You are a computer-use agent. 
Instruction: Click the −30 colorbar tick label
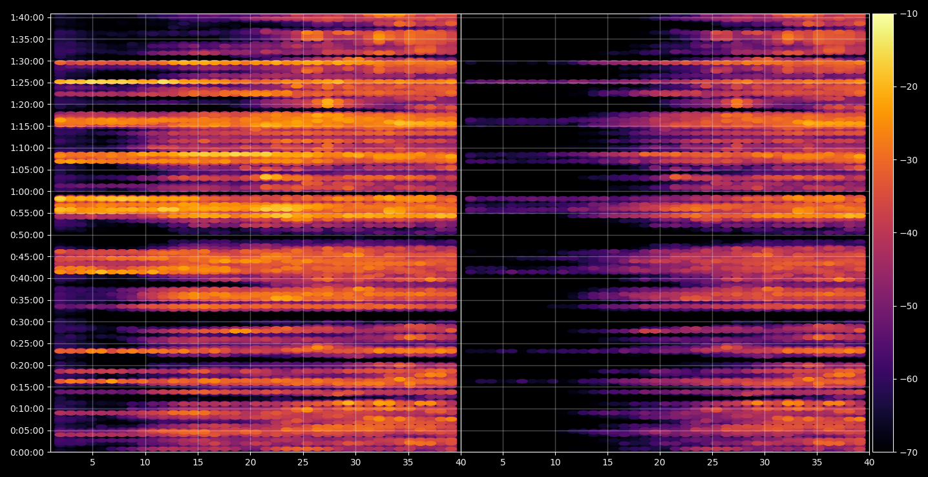(909, 160)
